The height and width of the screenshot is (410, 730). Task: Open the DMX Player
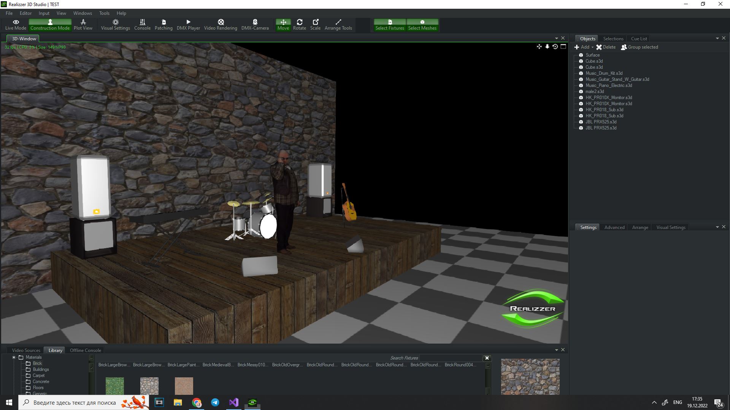188,25
